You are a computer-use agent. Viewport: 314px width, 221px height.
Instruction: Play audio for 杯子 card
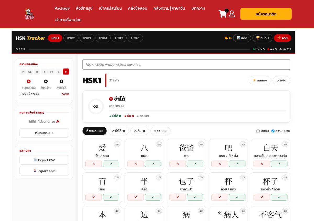click(285, 177)
